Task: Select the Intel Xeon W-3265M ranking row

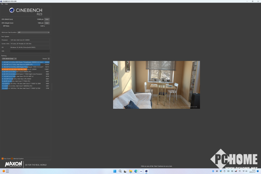Action: click(26, 65)
